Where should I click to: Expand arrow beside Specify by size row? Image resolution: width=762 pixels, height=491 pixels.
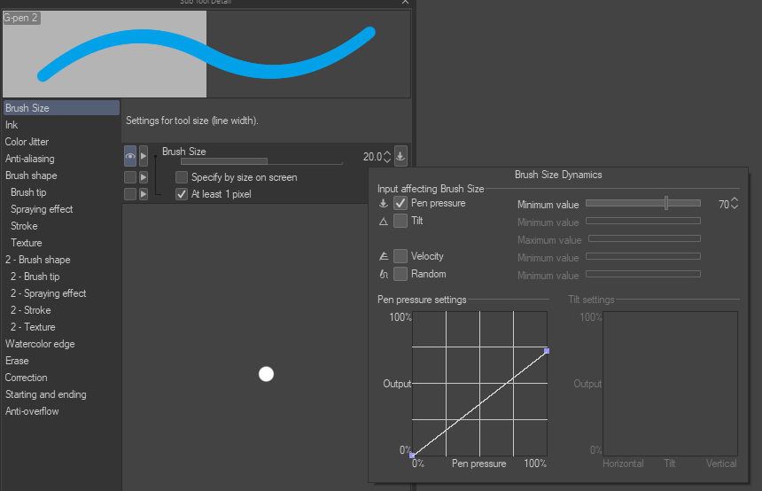click(144, 177)
